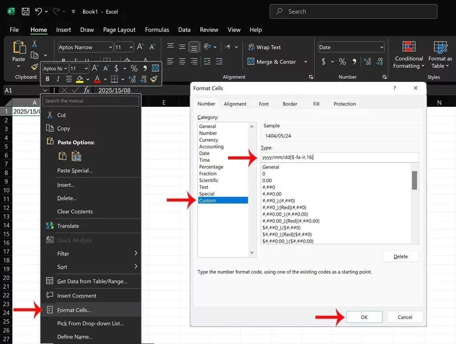Image resolution: width=456 pixels, height=344 pixels.
Task: Expand the Merge & Center dropdown arrow
Action: [305, 61]
